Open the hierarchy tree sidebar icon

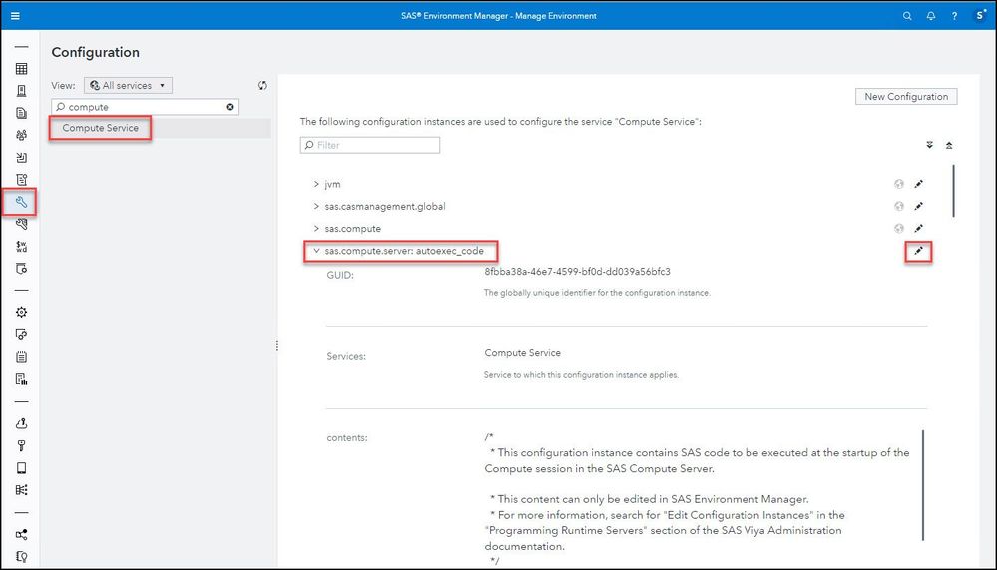(x=21, y=490)
